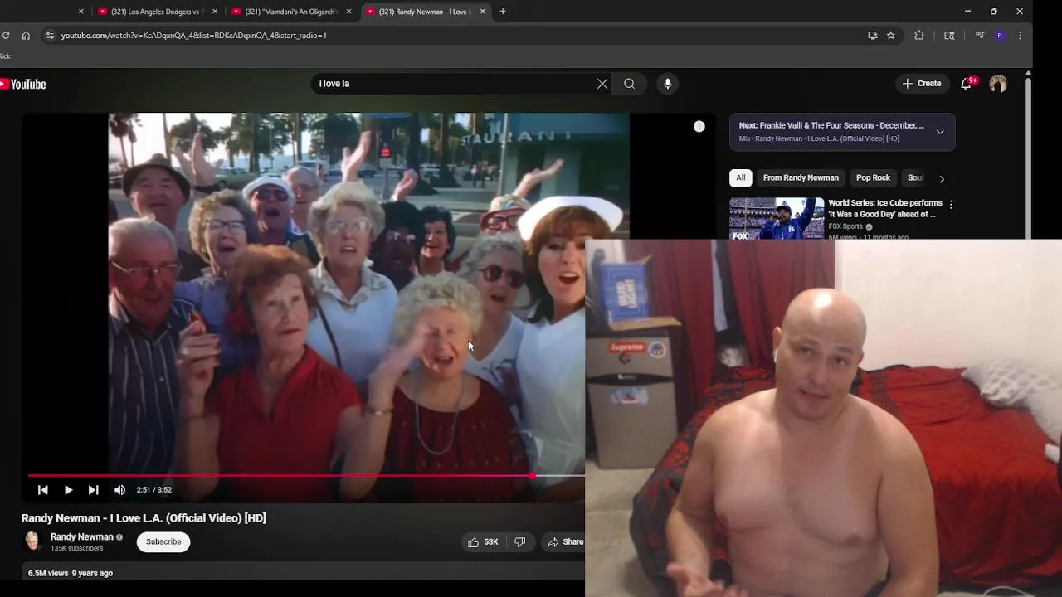Expand the Next mix playlist panel

tap(940, 132)
